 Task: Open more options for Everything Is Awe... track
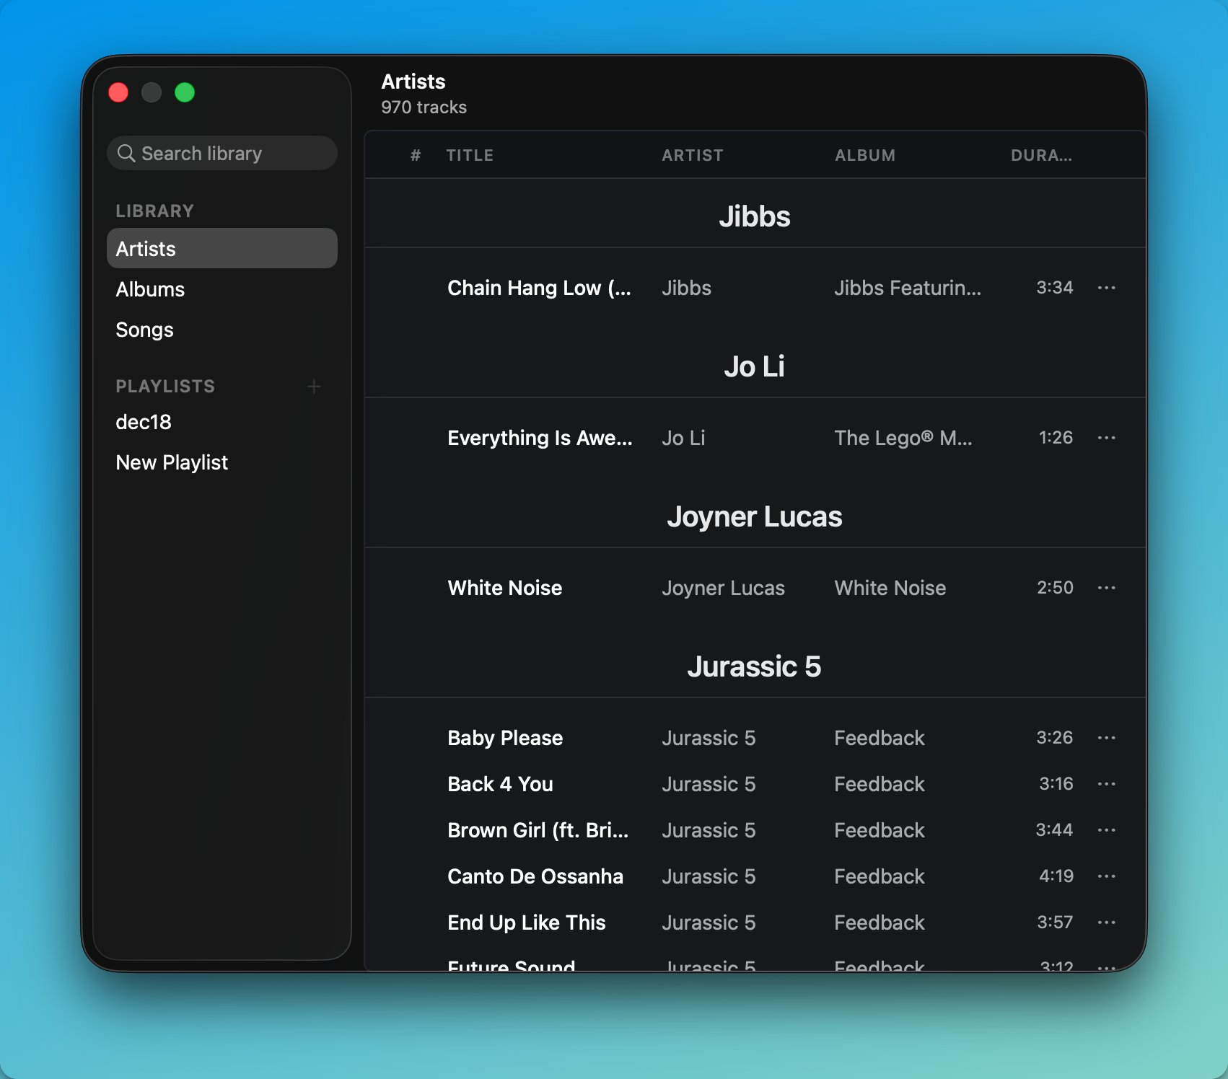coord(1106,438)
